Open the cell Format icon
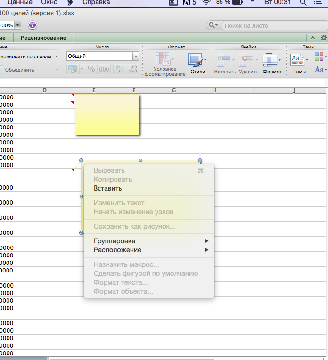This screenshot has height=360, width=328. (x=270, y=60)
